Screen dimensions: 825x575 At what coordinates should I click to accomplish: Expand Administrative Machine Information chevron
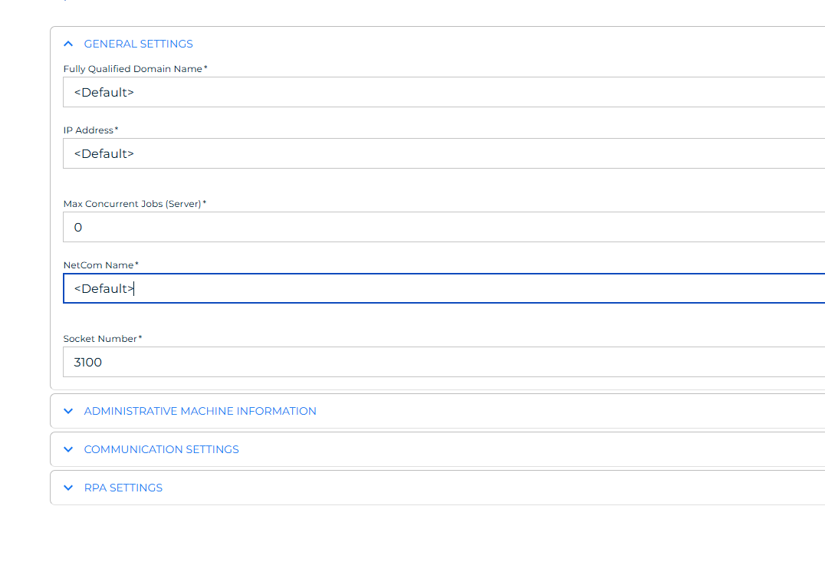[x=68, y=411]
